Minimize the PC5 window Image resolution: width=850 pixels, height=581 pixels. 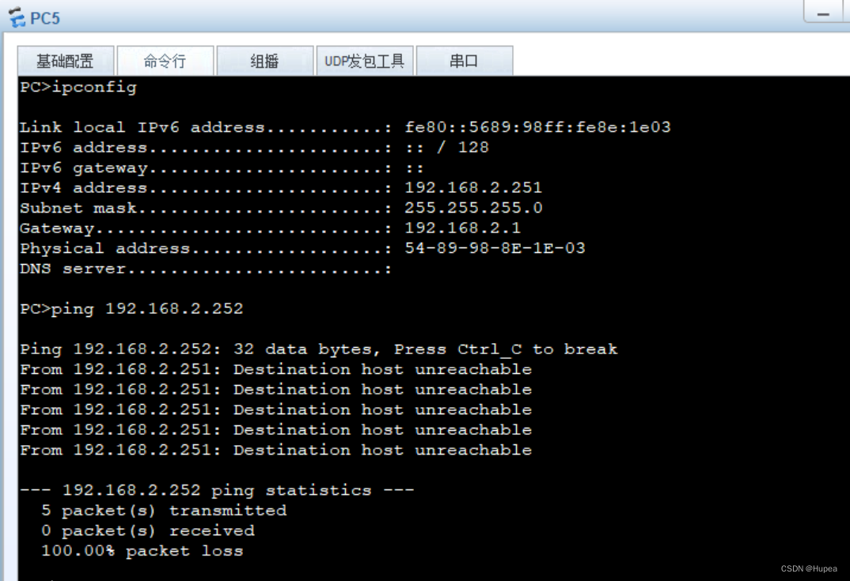click(823, 13)
